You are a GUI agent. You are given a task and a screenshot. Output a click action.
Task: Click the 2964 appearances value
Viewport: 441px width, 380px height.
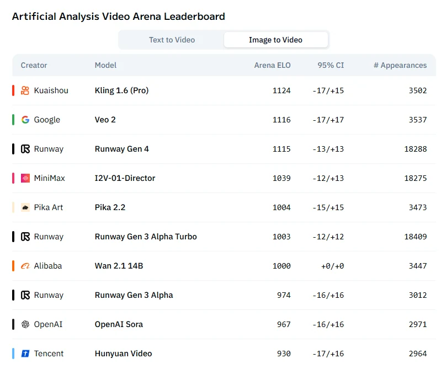pos(418,354)
